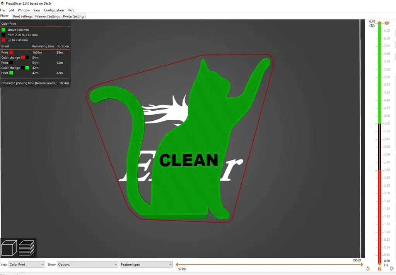The image size is (396, 275).
Task: Click the PrusaSlicer application icon in the title bar
Action: (x=3, y=3)
